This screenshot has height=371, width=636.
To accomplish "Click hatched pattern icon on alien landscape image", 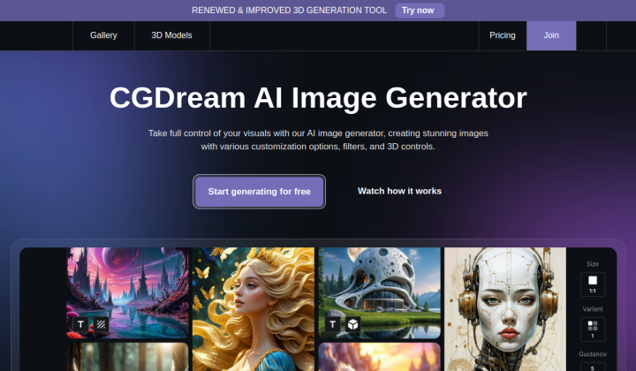I will click(x=101, y=324).
